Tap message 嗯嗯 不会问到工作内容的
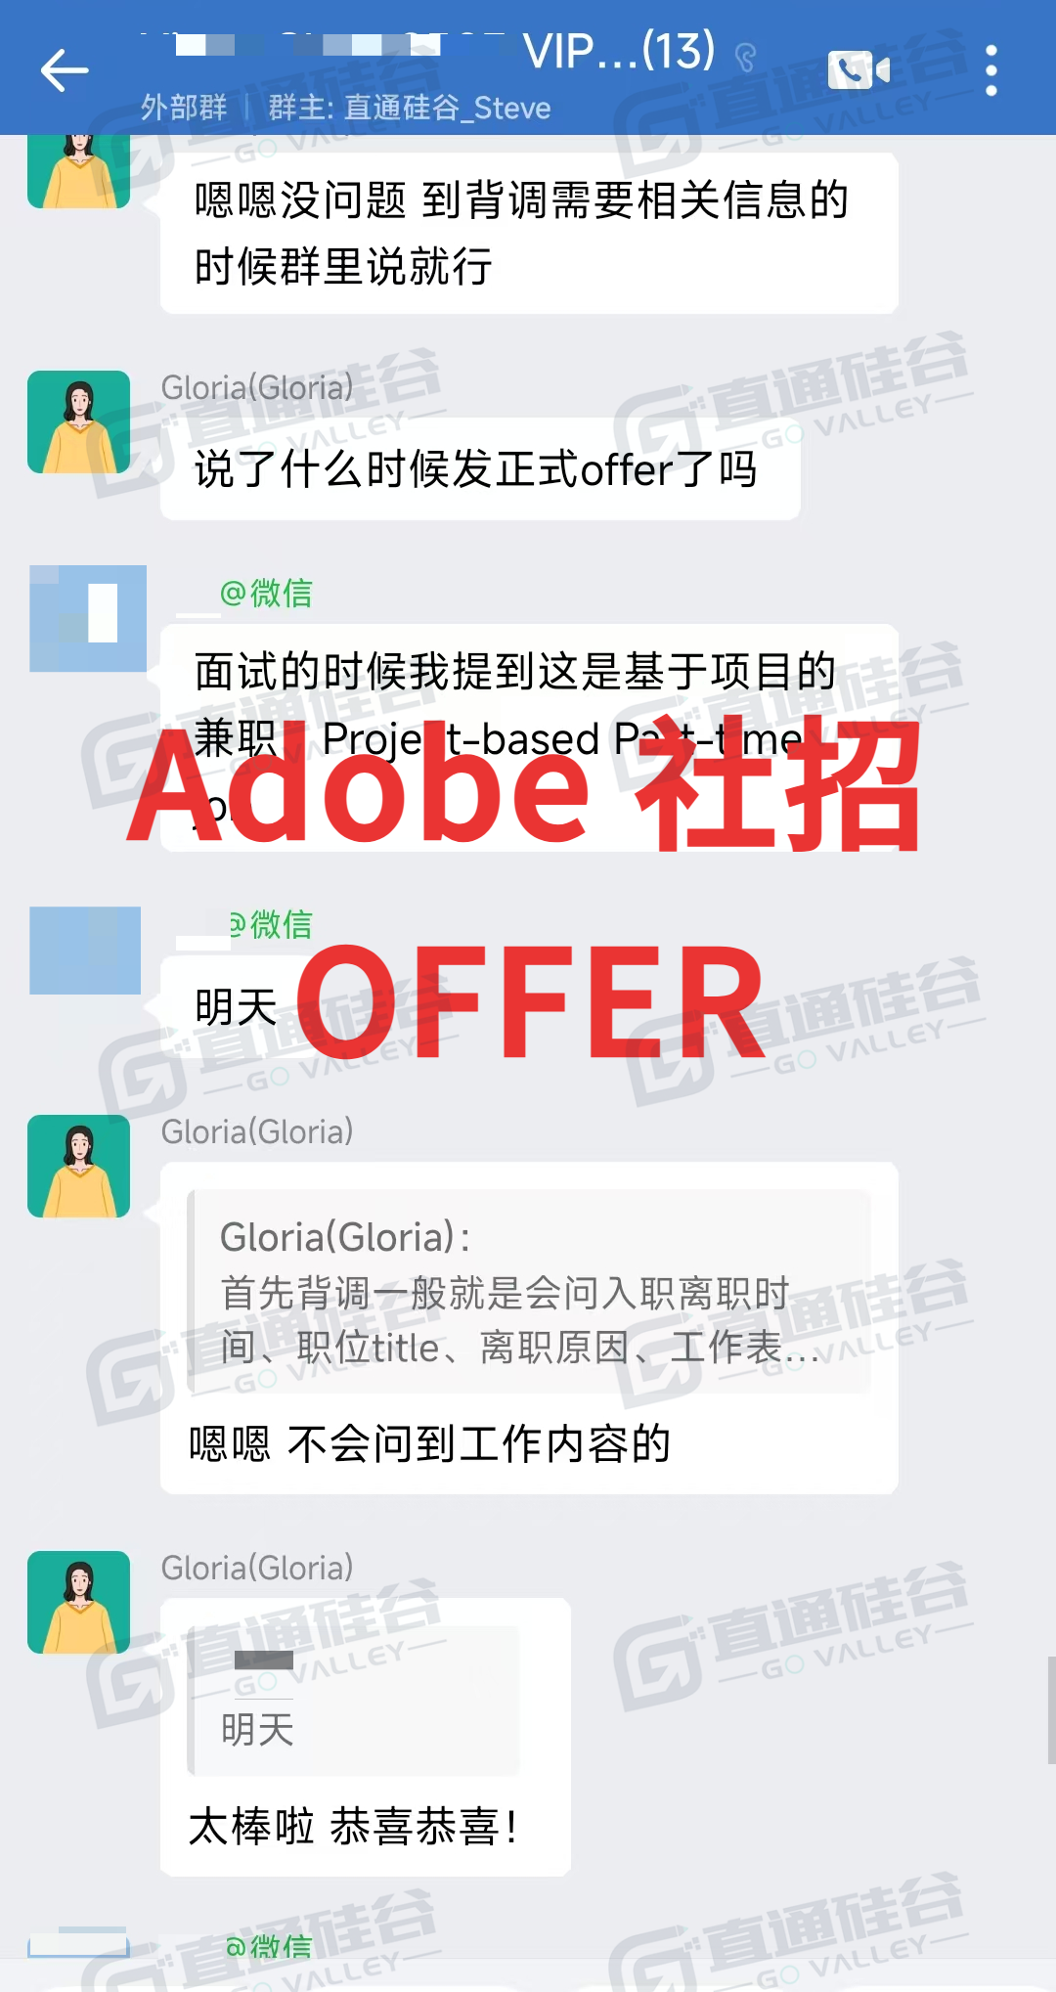 429,1444
